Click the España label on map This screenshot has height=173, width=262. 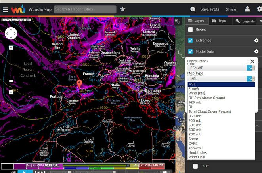[x=72, y=100]
